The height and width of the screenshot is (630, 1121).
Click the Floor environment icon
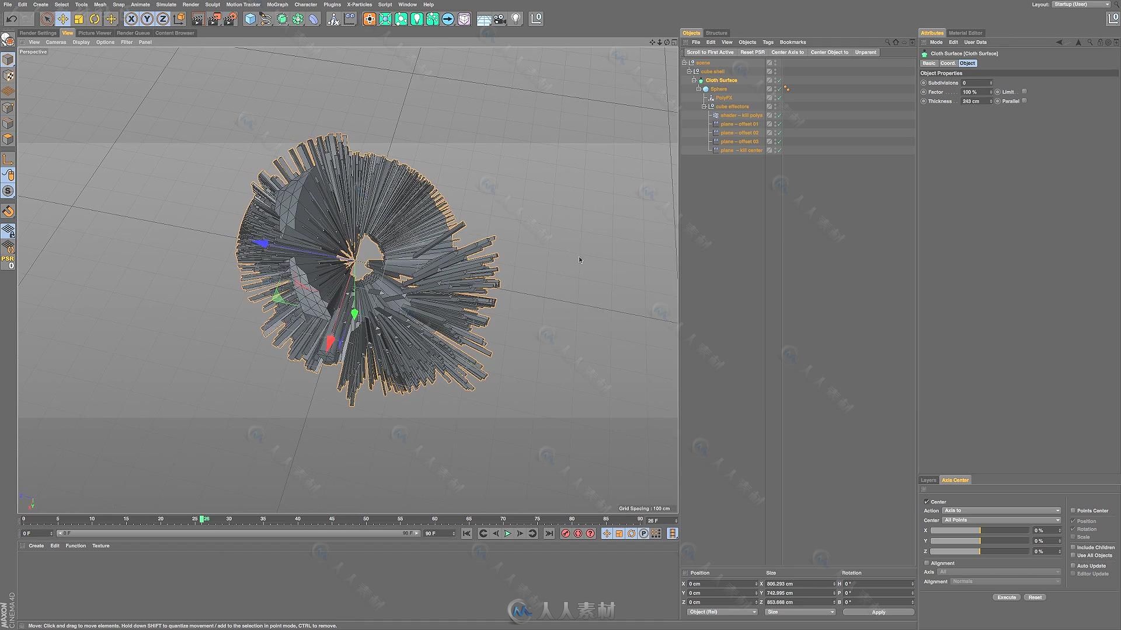click(484, 19)
